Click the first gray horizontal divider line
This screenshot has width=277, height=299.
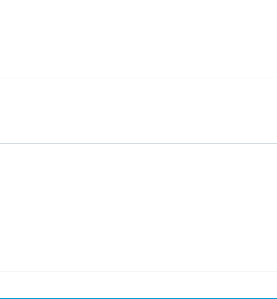(138, 11)
